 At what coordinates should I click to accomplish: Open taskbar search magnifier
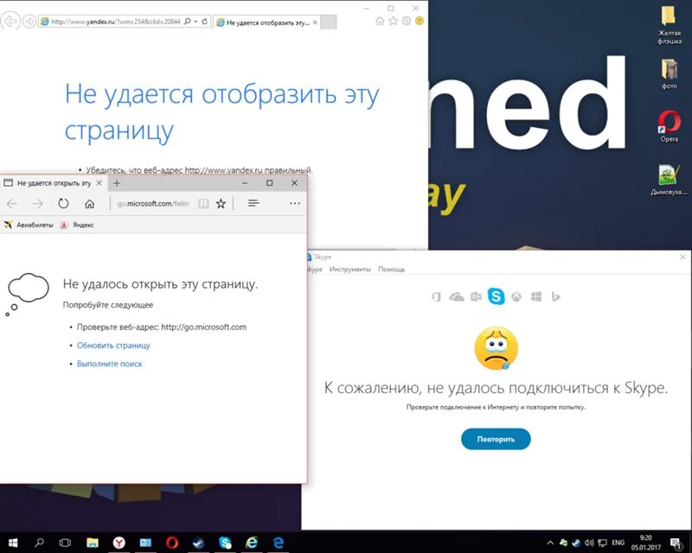[39, 543]
